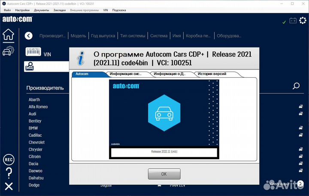Click the car icon in Alfa Romeo row
This screenshot has height=196, width=309.
(x=301, y=106)
